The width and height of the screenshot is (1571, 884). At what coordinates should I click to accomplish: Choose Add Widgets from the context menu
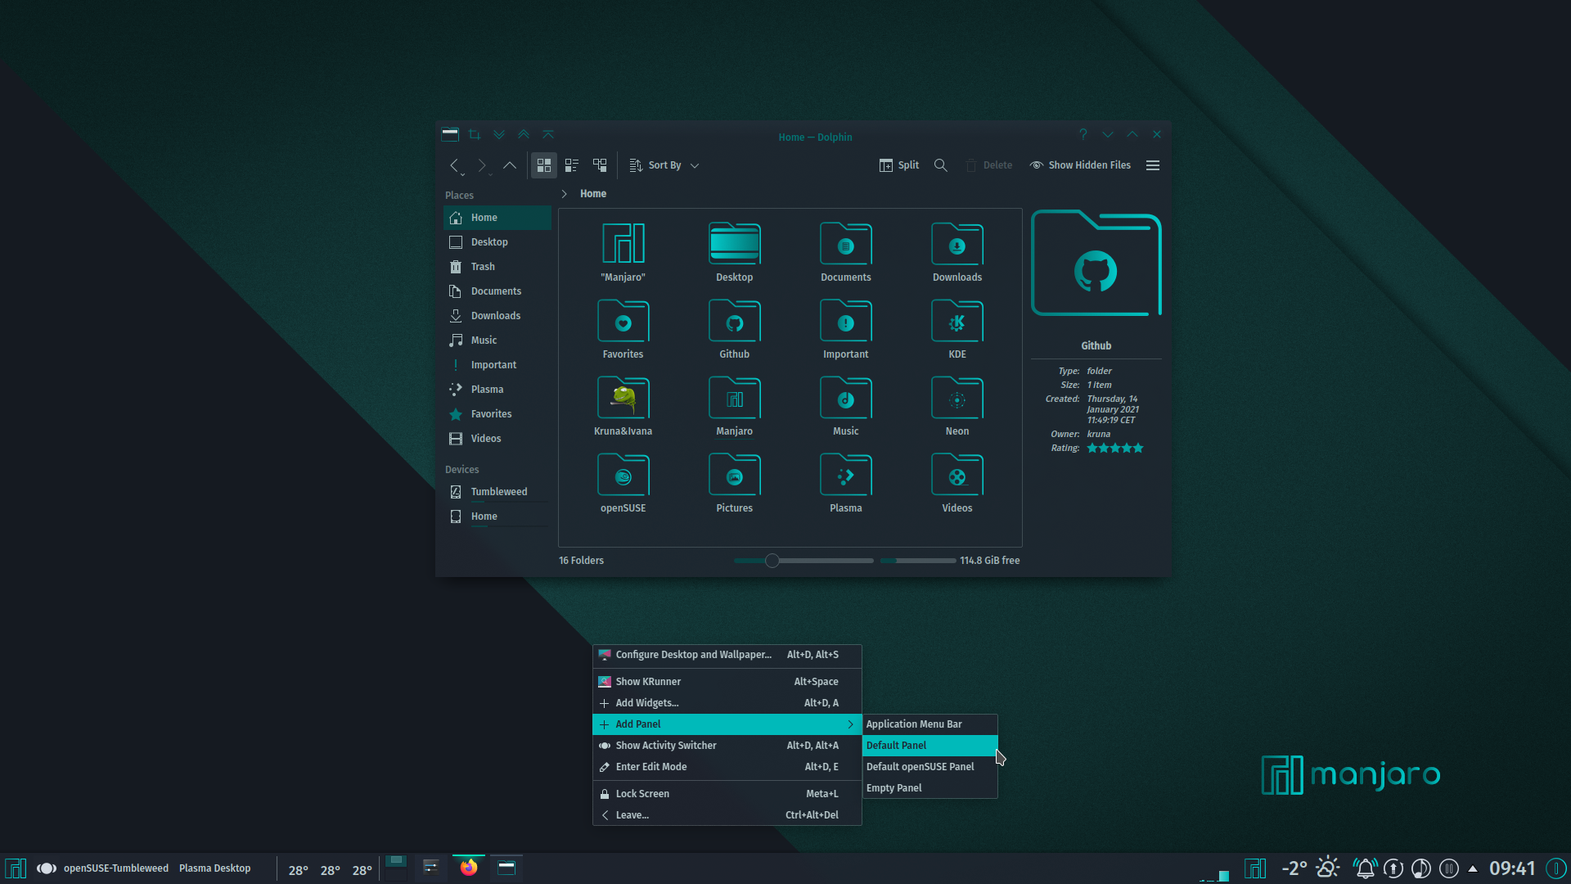727,703
